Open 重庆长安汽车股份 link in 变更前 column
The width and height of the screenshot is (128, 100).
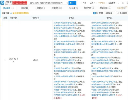coord(64,28)
